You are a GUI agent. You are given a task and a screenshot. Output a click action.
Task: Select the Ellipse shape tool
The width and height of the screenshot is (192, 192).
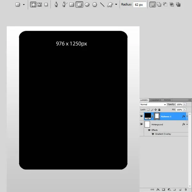tap(87, 5)
